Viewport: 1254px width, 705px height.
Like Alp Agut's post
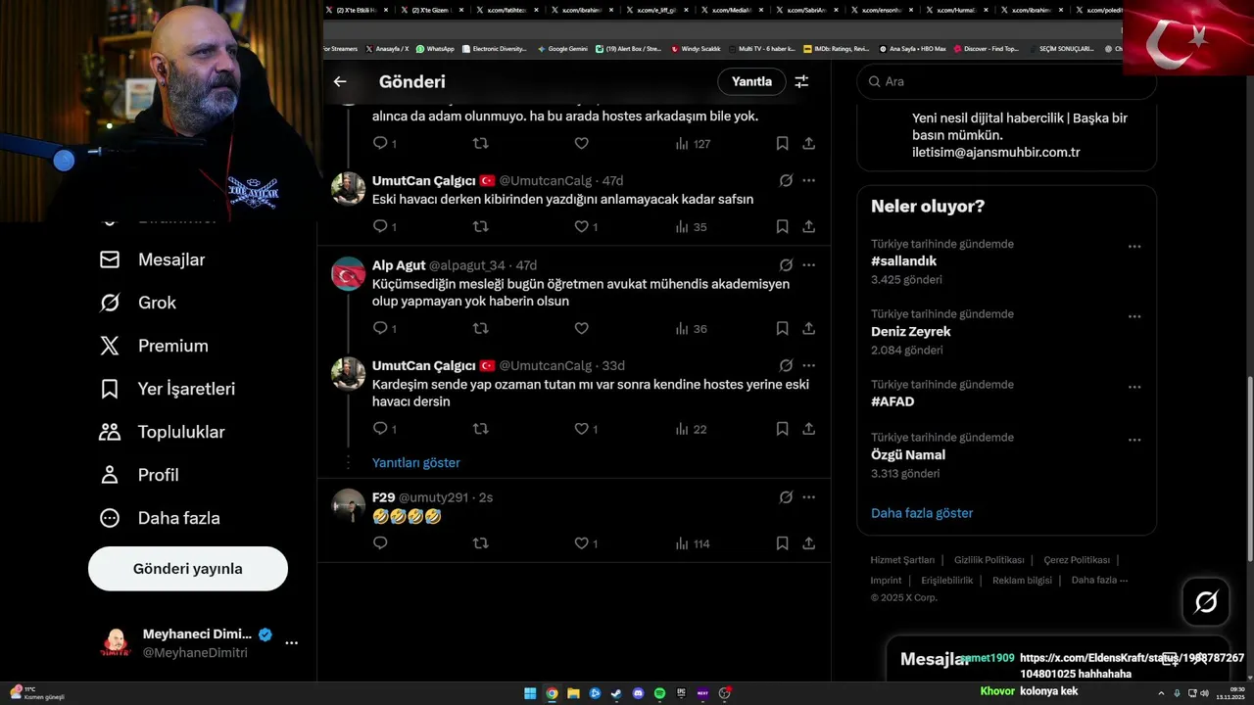pos(581,328)
